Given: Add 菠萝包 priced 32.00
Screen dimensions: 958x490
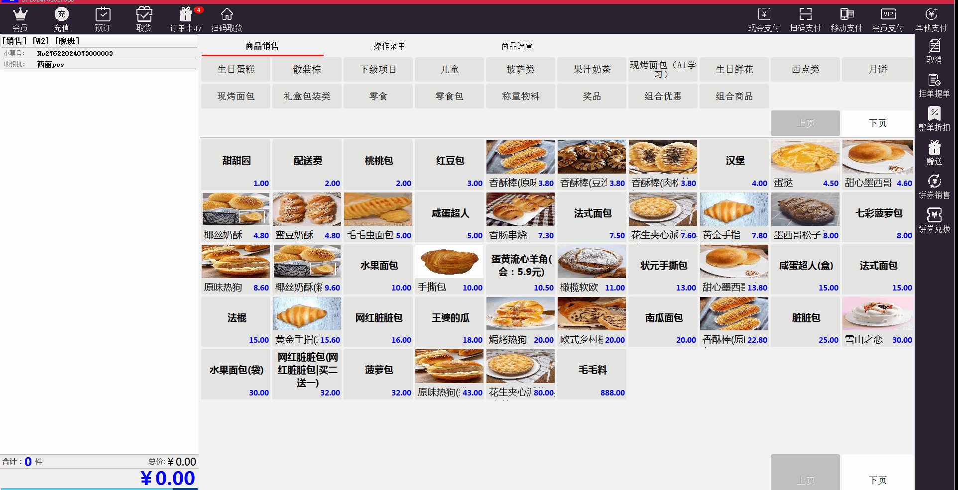Looking at the screenshot, I should pos(378,374).
